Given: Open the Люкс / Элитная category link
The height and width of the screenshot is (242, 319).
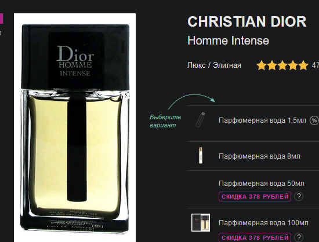Looking at the screenshot, I should tap(214, 65).
